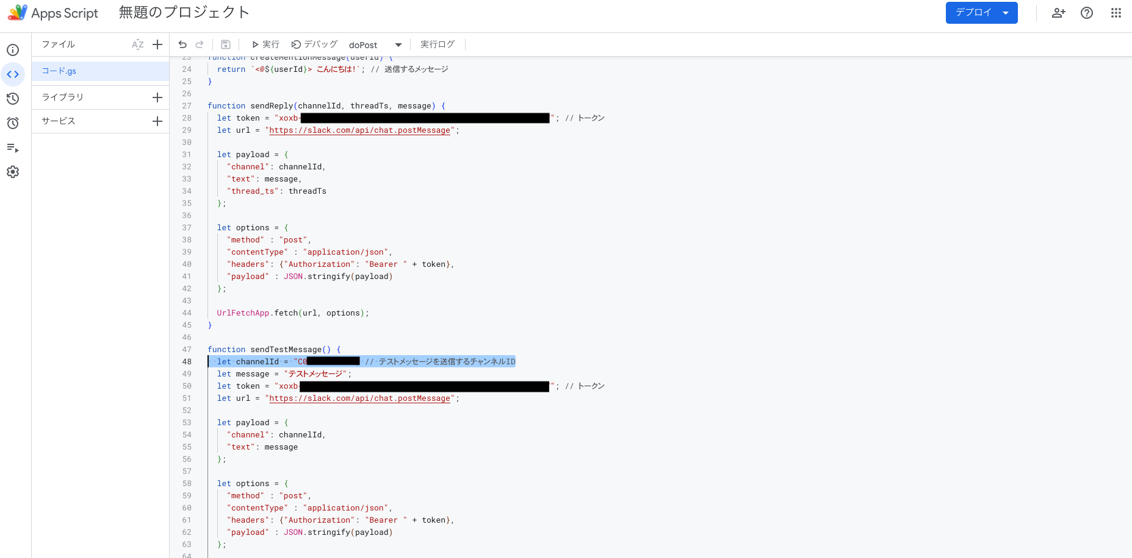The width and height of the screenshot is (1132, 558).
Task: Click the ライブラリ section label
Action: point(62,97)
